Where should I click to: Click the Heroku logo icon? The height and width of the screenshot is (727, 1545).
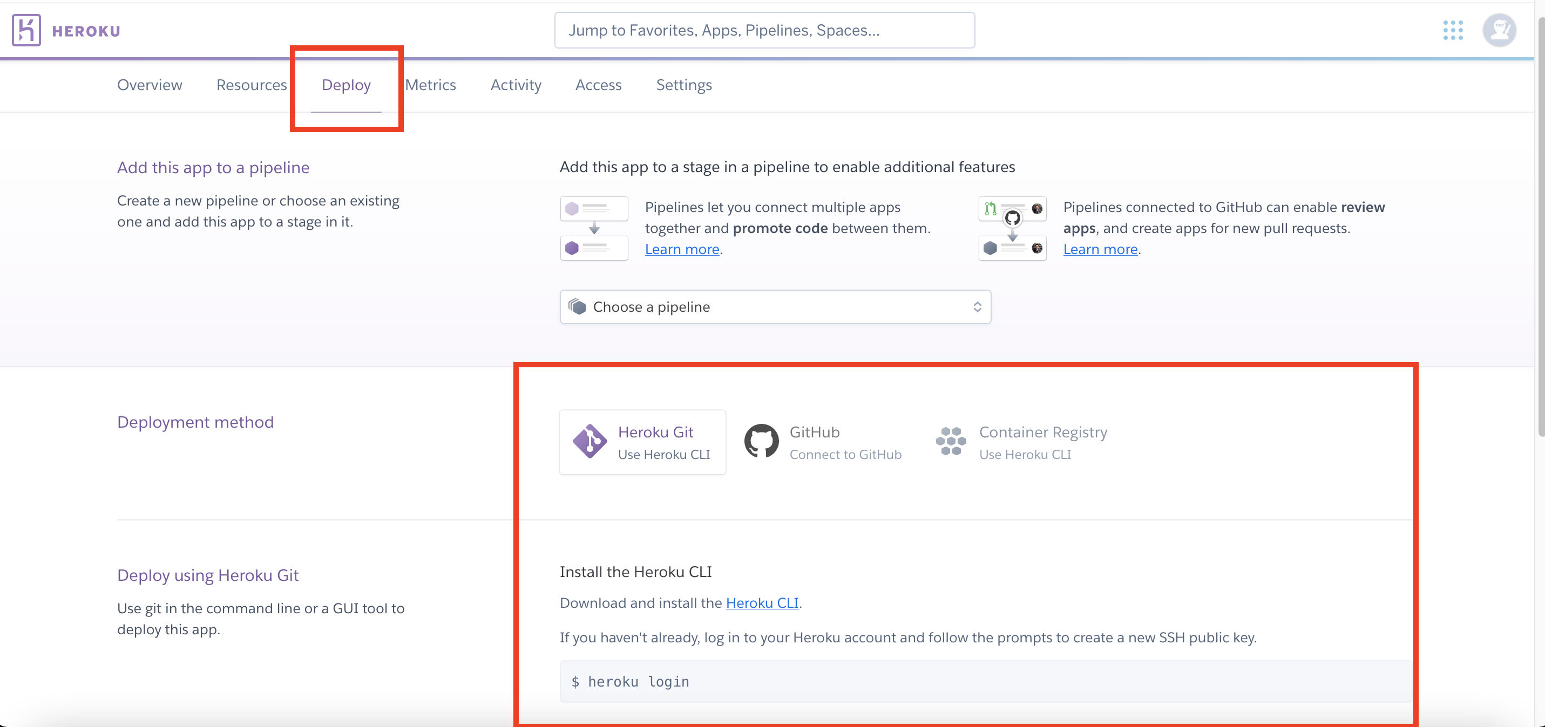click(26, 30)
